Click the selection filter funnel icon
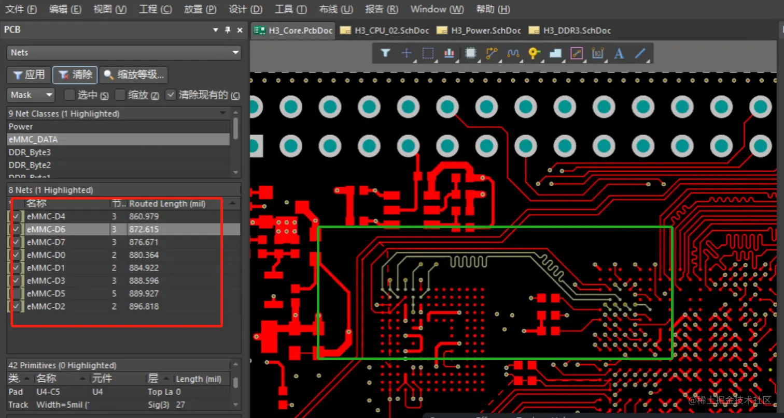Viewport: 784px width, 418px height. pos(385,53)
